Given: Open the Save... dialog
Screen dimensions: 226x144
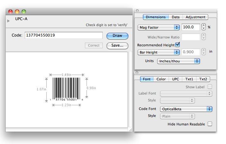Looking at the screenshot, I should 117,46.
